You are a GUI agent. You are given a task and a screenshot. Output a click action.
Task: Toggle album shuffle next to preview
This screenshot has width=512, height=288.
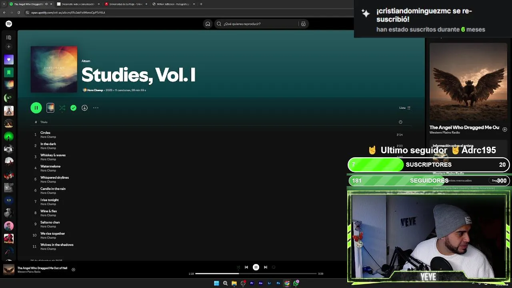pos(62,108)
